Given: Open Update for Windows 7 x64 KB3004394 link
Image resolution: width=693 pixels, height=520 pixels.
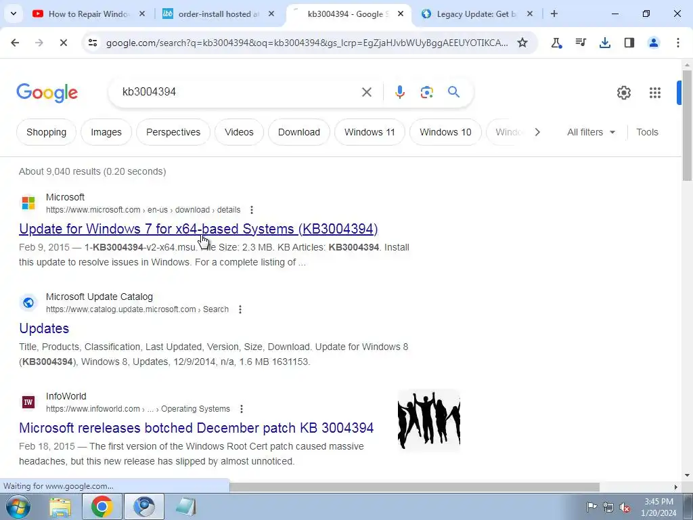Looking at the screenshot, I should click(198, 229).
